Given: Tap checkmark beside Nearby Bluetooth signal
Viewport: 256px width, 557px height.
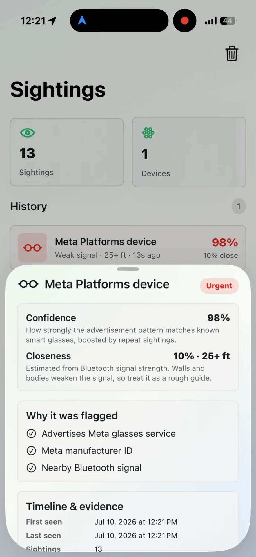Looking at the screenshot, I should 31,468.
